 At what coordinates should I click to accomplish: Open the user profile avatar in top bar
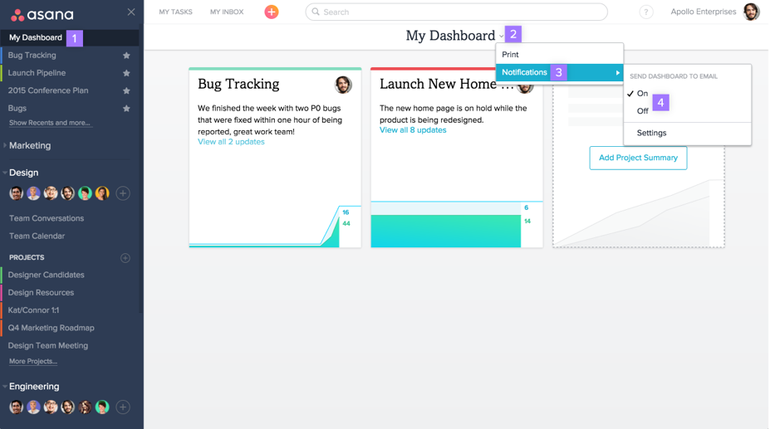[751, 12]
